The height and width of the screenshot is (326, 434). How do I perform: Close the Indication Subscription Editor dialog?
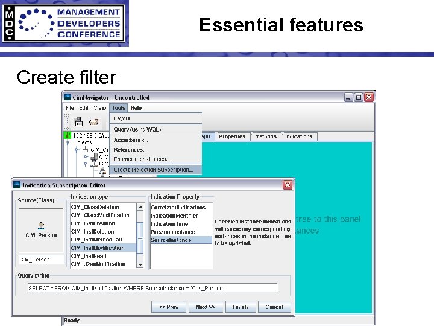[x=288, y=185]
